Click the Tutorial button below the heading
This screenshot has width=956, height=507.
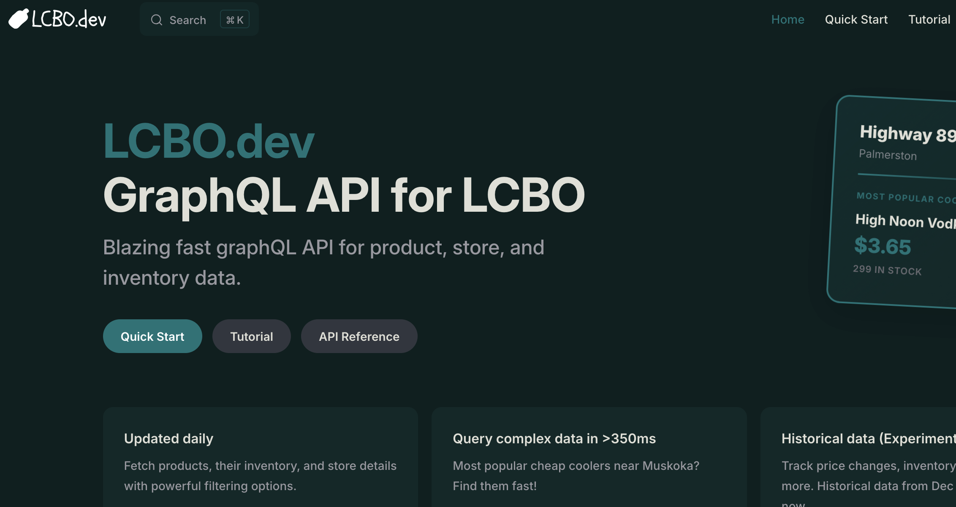[251, 336]
